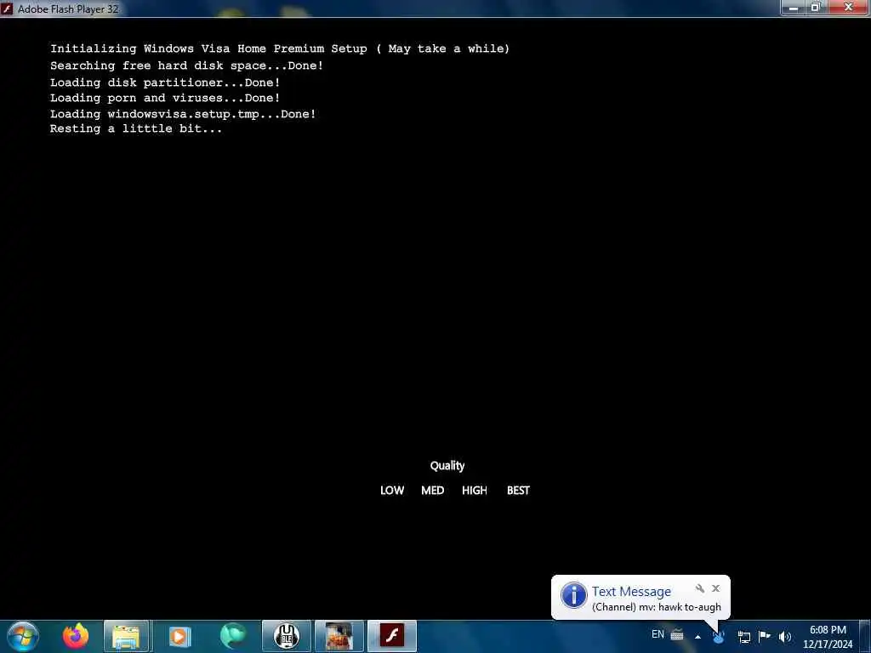Image resolution: width=871 pixels, height=653 pixels.
Task: Close the Adobe Flash Player window
Action: 848,7
